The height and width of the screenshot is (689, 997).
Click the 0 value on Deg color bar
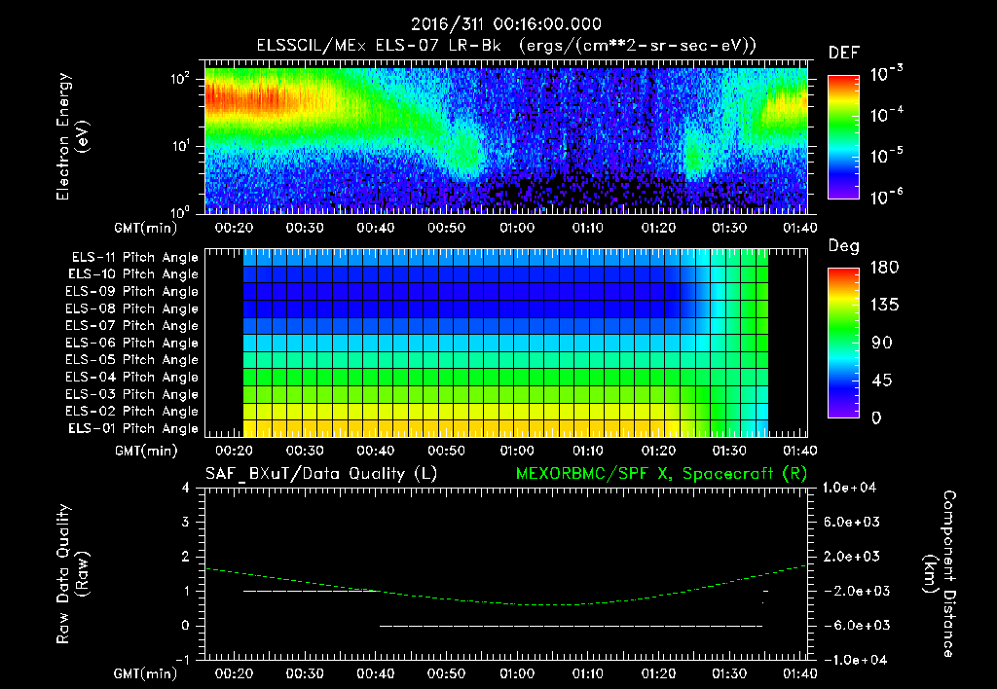876,417
